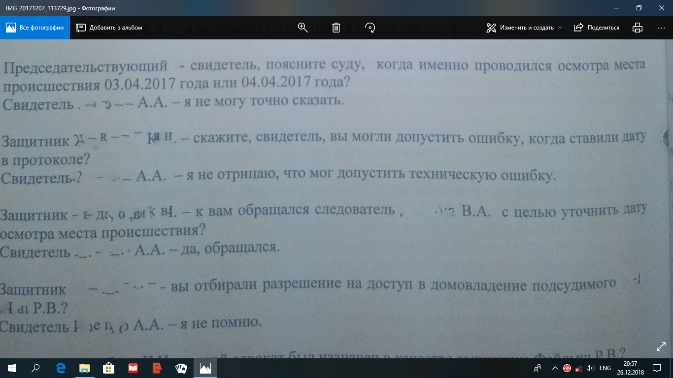Open Microsoft Store from the taskbar
This screenshot has height=378, width=673.
[x=109, y=368]
